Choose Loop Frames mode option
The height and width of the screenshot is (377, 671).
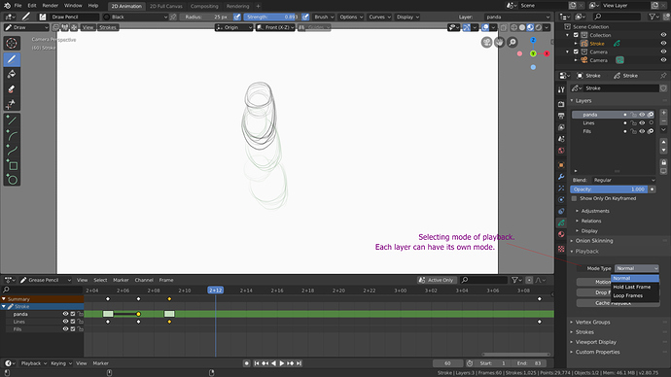point(628,295)
